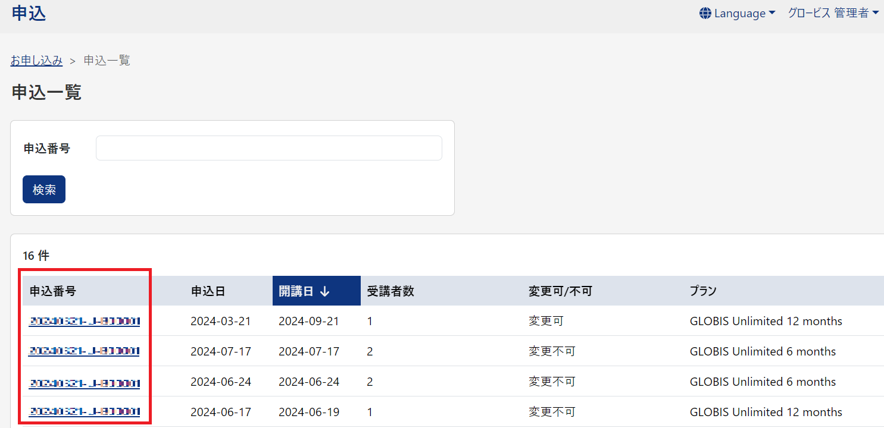Viewport: 884px width, 428px height.
Task: Click the 変更可 cell in first row
Action: tap(546, 321)
